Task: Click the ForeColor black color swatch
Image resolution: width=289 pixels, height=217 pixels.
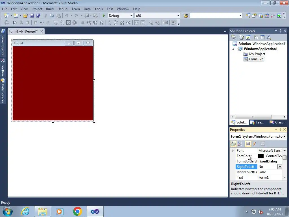Action: (260, 156)
